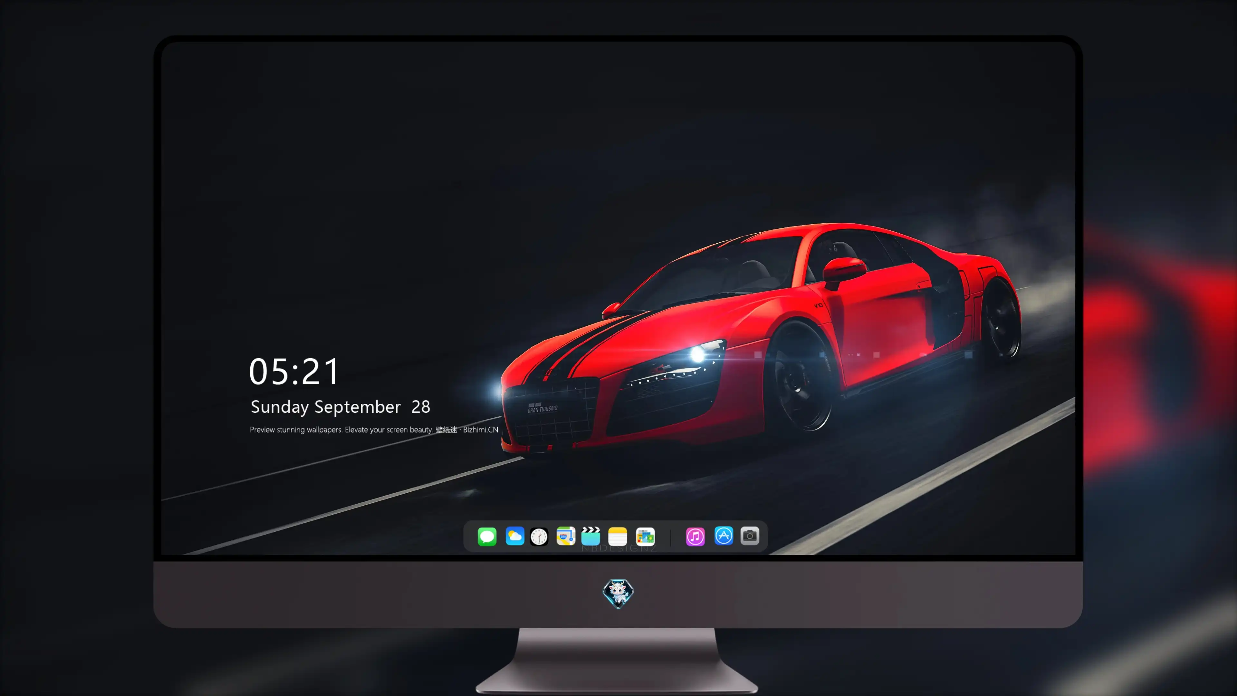Open the green Messages app in the dock
Screen dimensions: 1237x696
(x=487, y=536)
